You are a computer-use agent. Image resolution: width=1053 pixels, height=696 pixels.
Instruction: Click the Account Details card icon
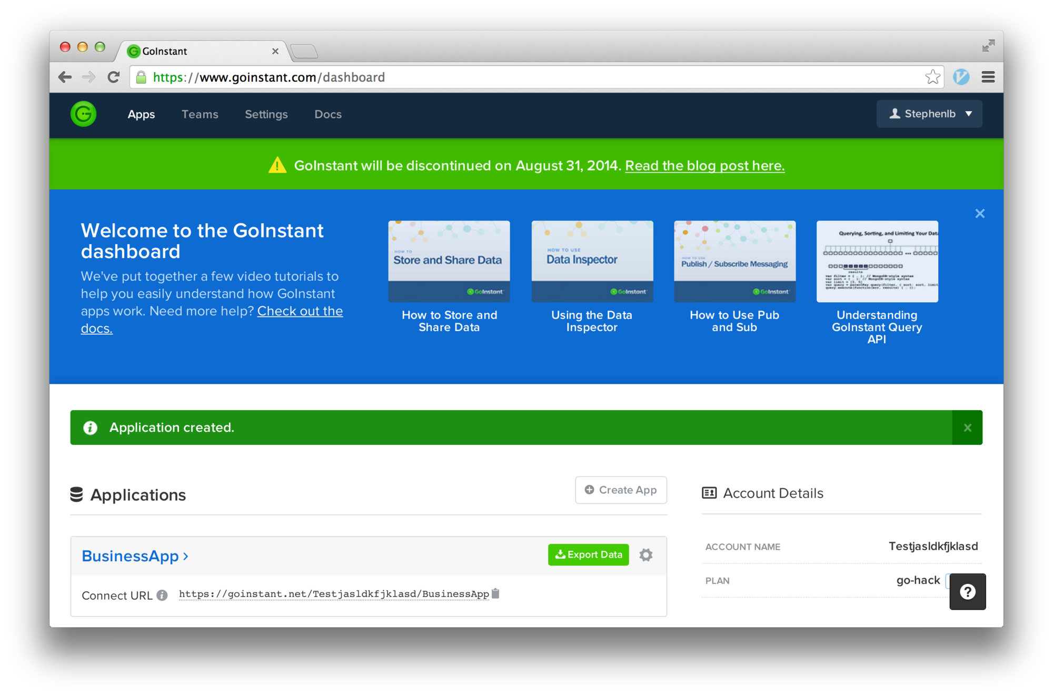point(709,493)
